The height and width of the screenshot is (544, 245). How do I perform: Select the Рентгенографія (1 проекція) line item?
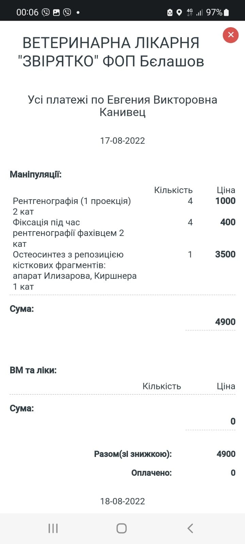[124, 206]
